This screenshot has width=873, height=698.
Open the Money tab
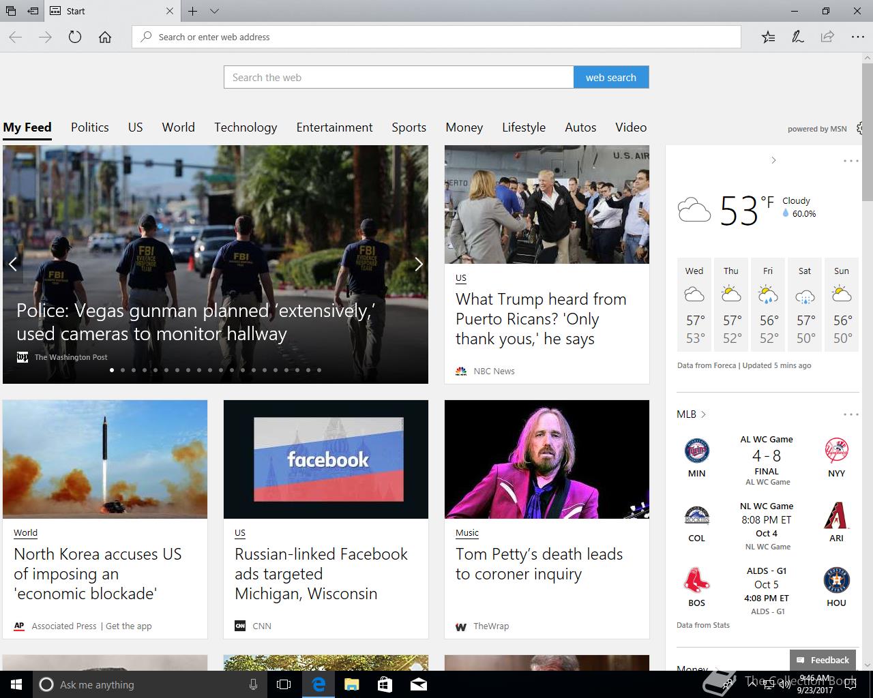tap(464, 127)
